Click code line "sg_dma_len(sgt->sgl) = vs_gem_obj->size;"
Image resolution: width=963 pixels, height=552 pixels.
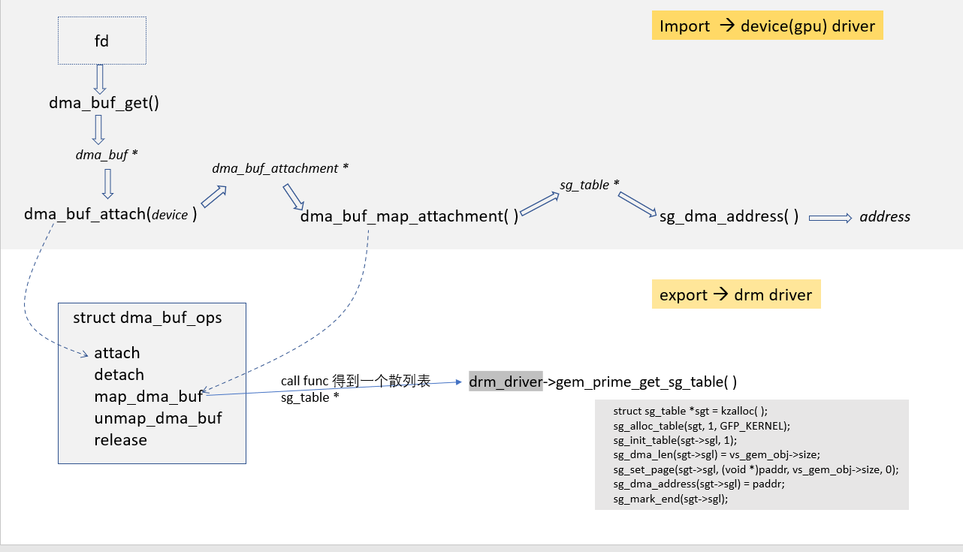[x=717, y=455]
